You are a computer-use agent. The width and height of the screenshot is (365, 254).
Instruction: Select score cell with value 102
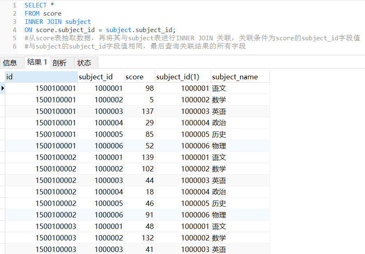tap(140, 169)
